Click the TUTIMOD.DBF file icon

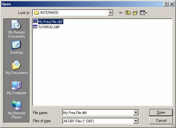(x=35, y=27)
